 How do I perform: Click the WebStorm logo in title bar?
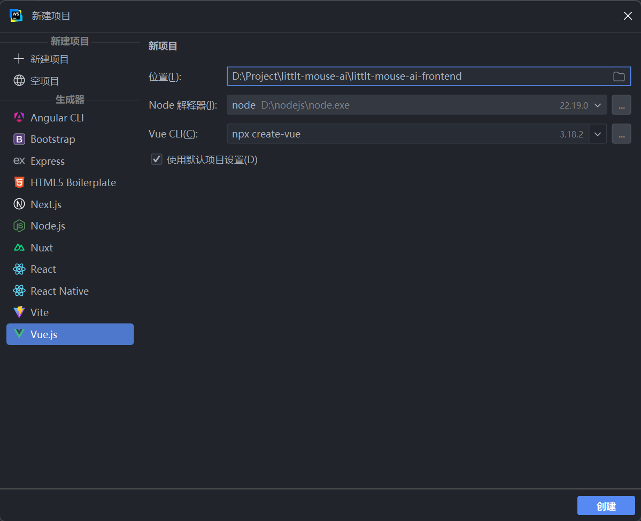[x=16, y=16]
